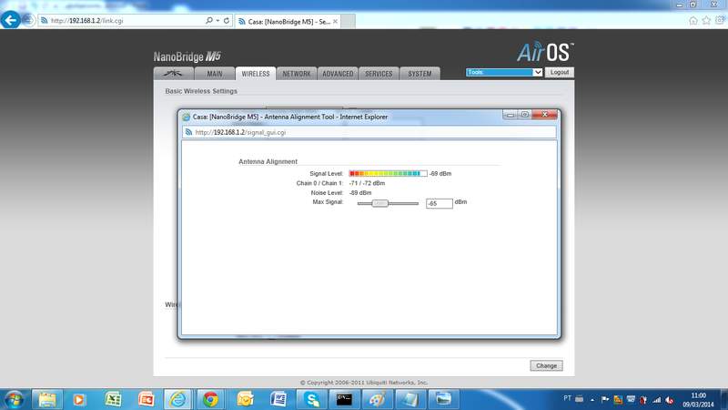Open the address bar dropdown arrow
Image resolution: width=728 pixels, height=410 pixels.
point(217,20)
